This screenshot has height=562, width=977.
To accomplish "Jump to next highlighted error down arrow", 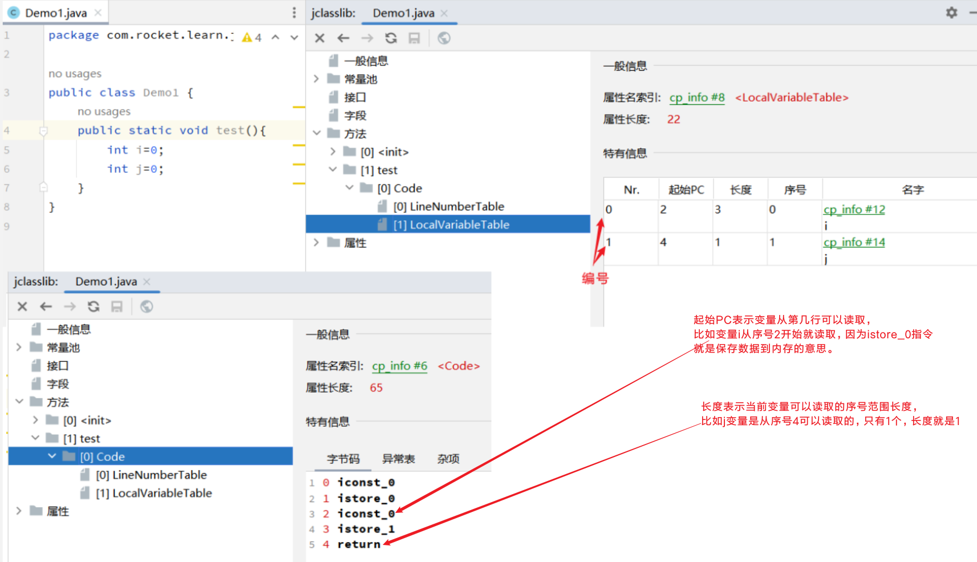I will [294, 38].
